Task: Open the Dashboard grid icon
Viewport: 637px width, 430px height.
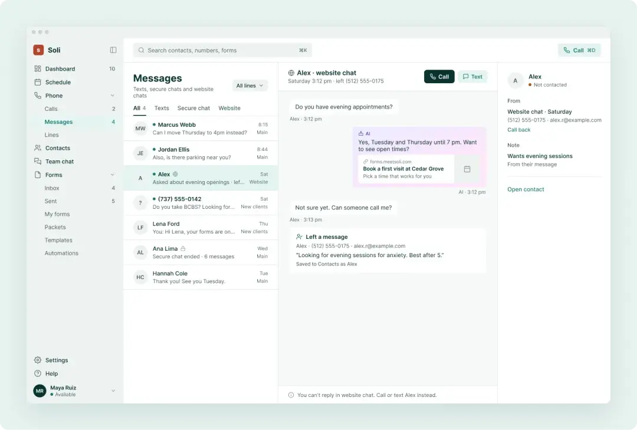Action: point(38,68)
